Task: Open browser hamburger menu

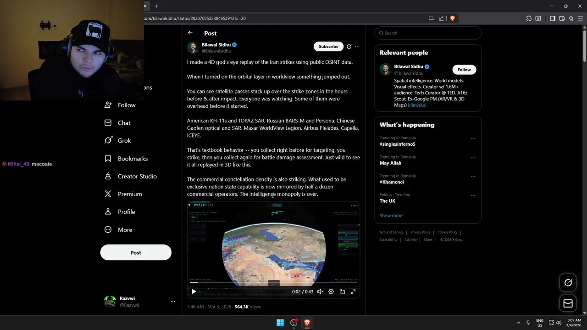Action: click(580, 18)
